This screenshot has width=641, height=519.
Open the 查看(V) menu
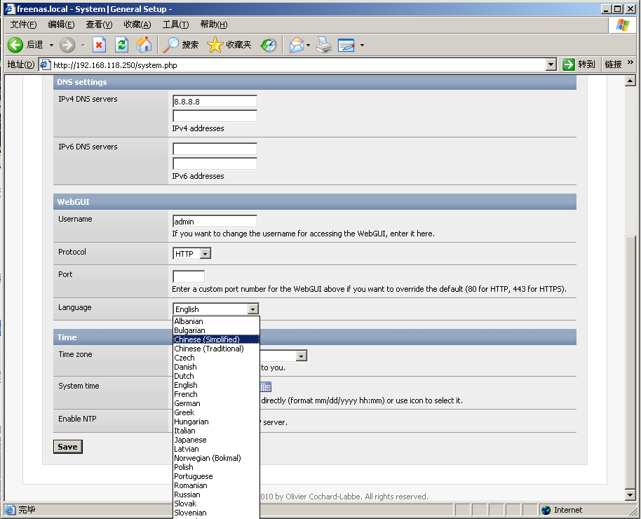coord(99,25)
